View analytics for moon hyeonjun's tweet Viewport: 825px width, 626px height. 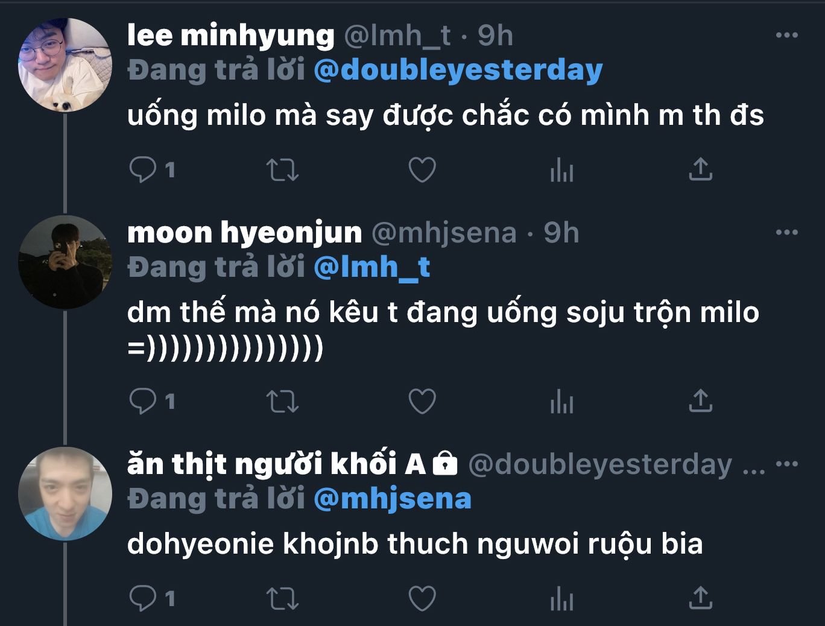(561, 401)
